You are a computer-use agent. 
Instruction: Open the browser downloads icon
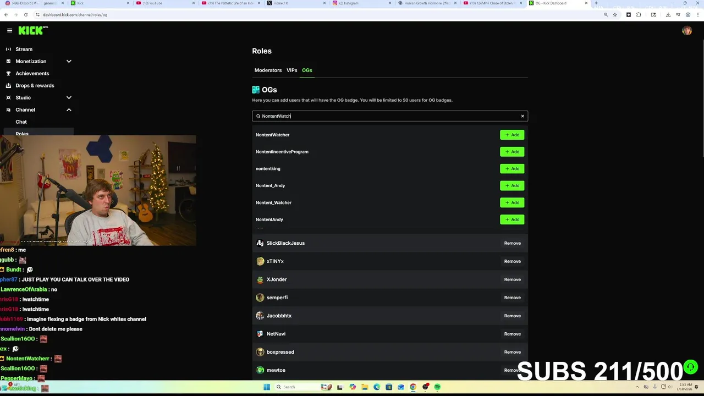click(x=668, y=15)
